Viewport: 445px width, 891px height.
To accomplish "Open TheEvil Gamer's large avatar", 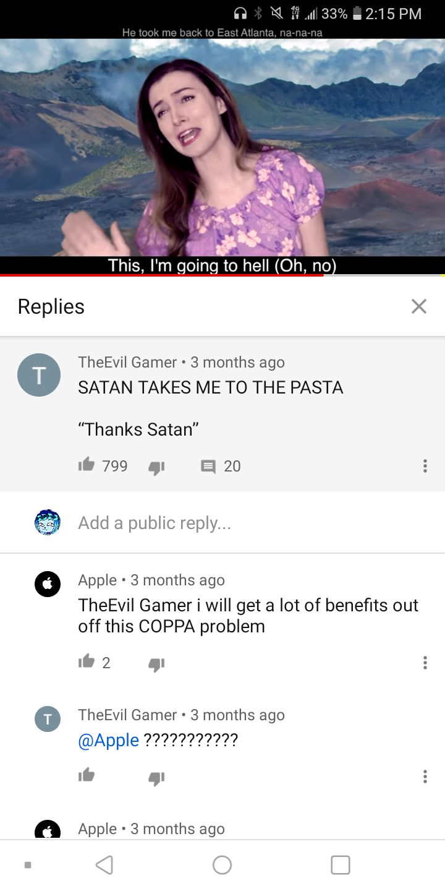I will pyautogui.click(x=39, y=375).
